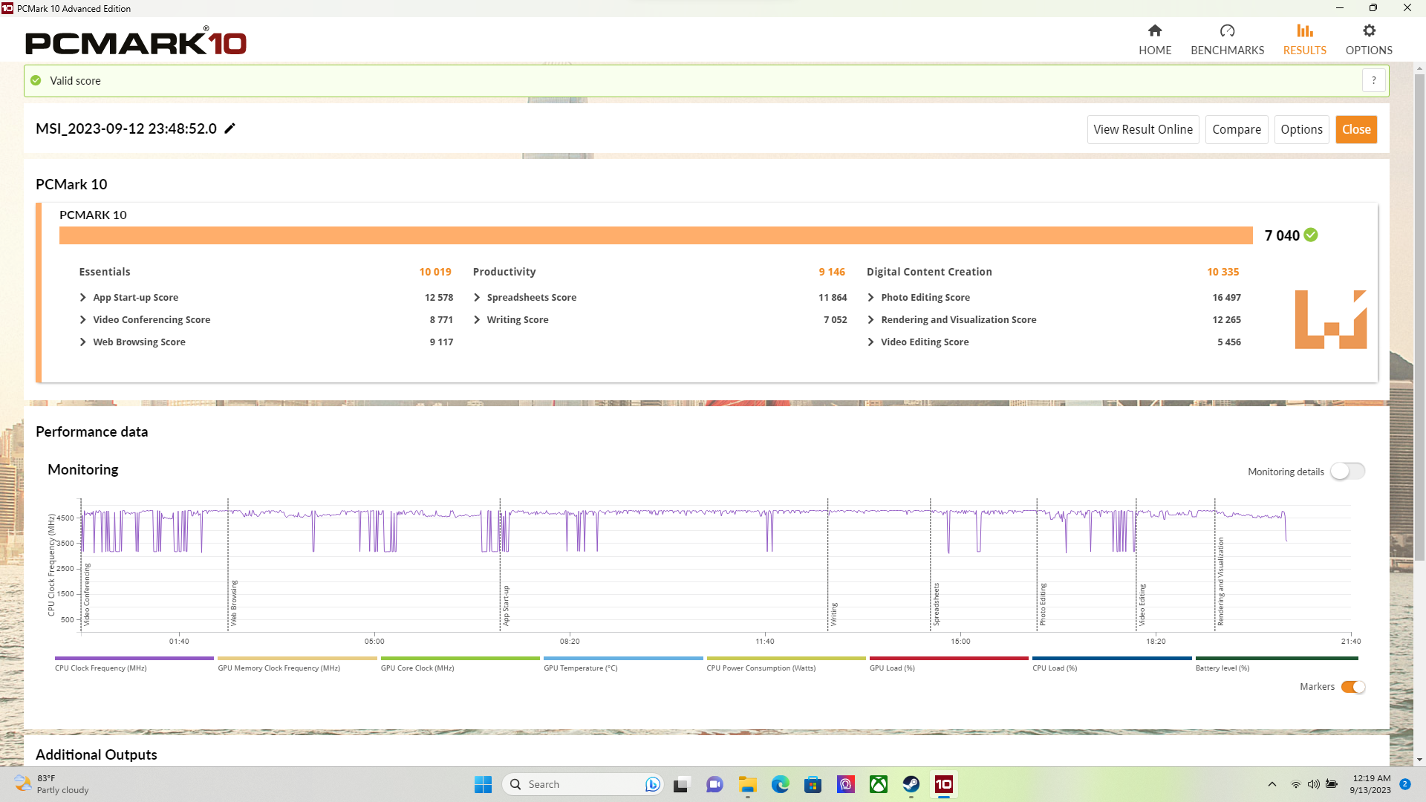Turn off the Markers toggle
1426x802 pixels.
tap(1352, 687)
